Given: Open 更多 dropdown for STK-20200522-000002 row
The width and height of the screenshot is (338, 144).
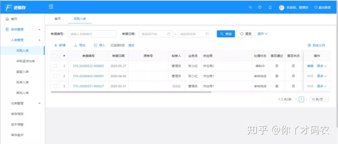Looking at the screenshot, I should [322, 66].
